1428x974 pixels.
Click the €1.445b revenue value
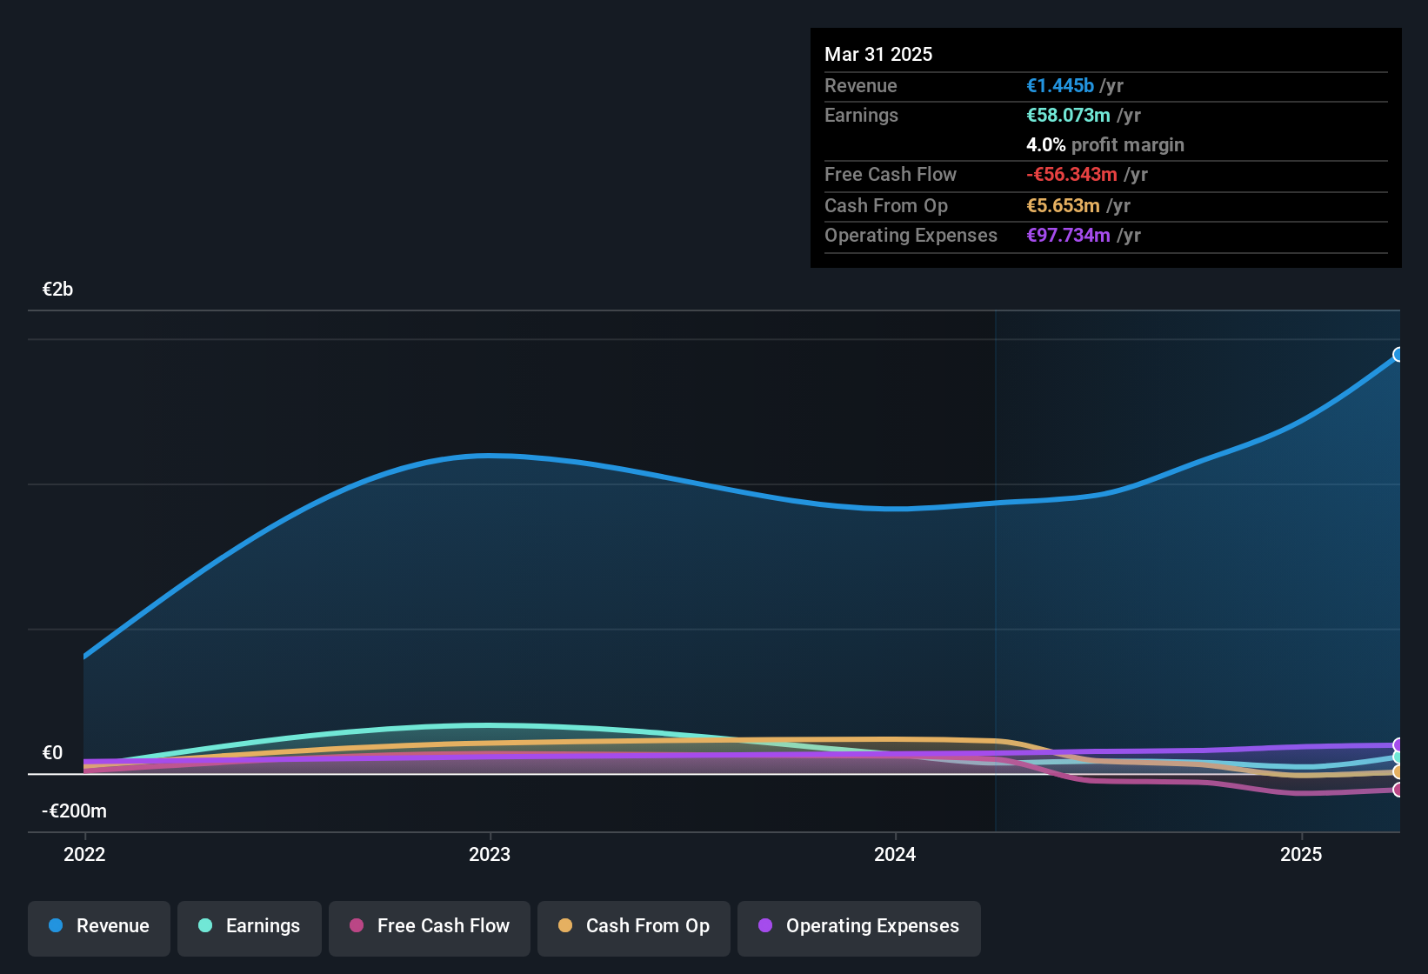[1060, 86]
